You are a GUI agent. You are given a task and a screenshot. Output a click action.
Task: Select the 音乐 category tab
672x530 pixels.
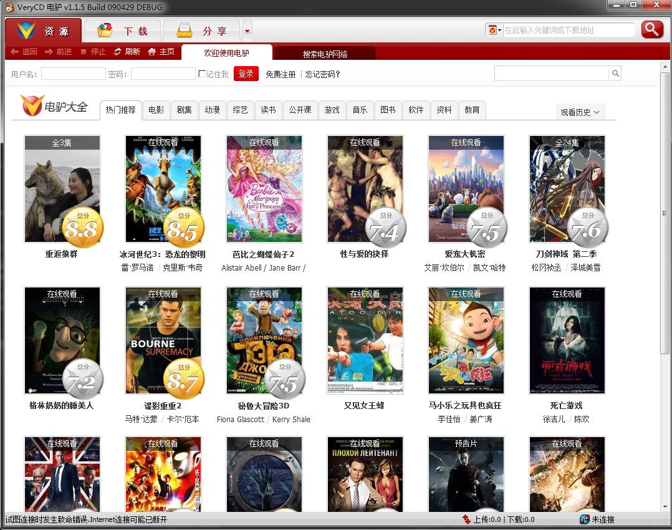pyautogui.click(x=360, y=110)
